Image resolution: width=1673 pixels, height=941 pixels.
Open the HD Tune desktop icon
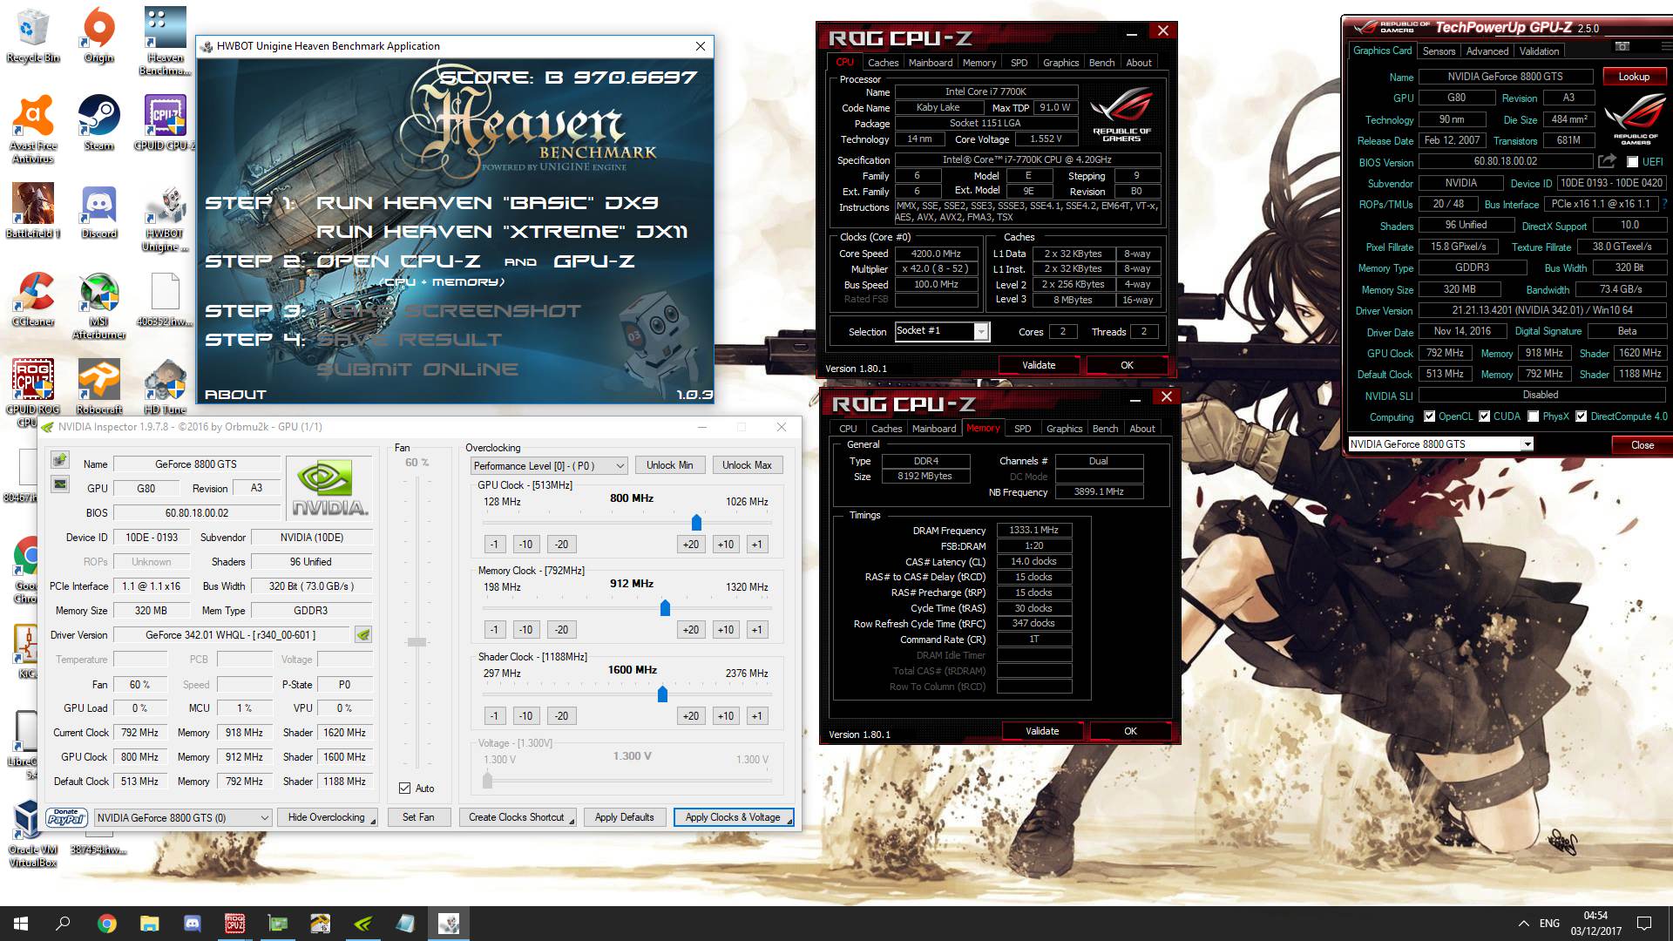tap(165, 387)
